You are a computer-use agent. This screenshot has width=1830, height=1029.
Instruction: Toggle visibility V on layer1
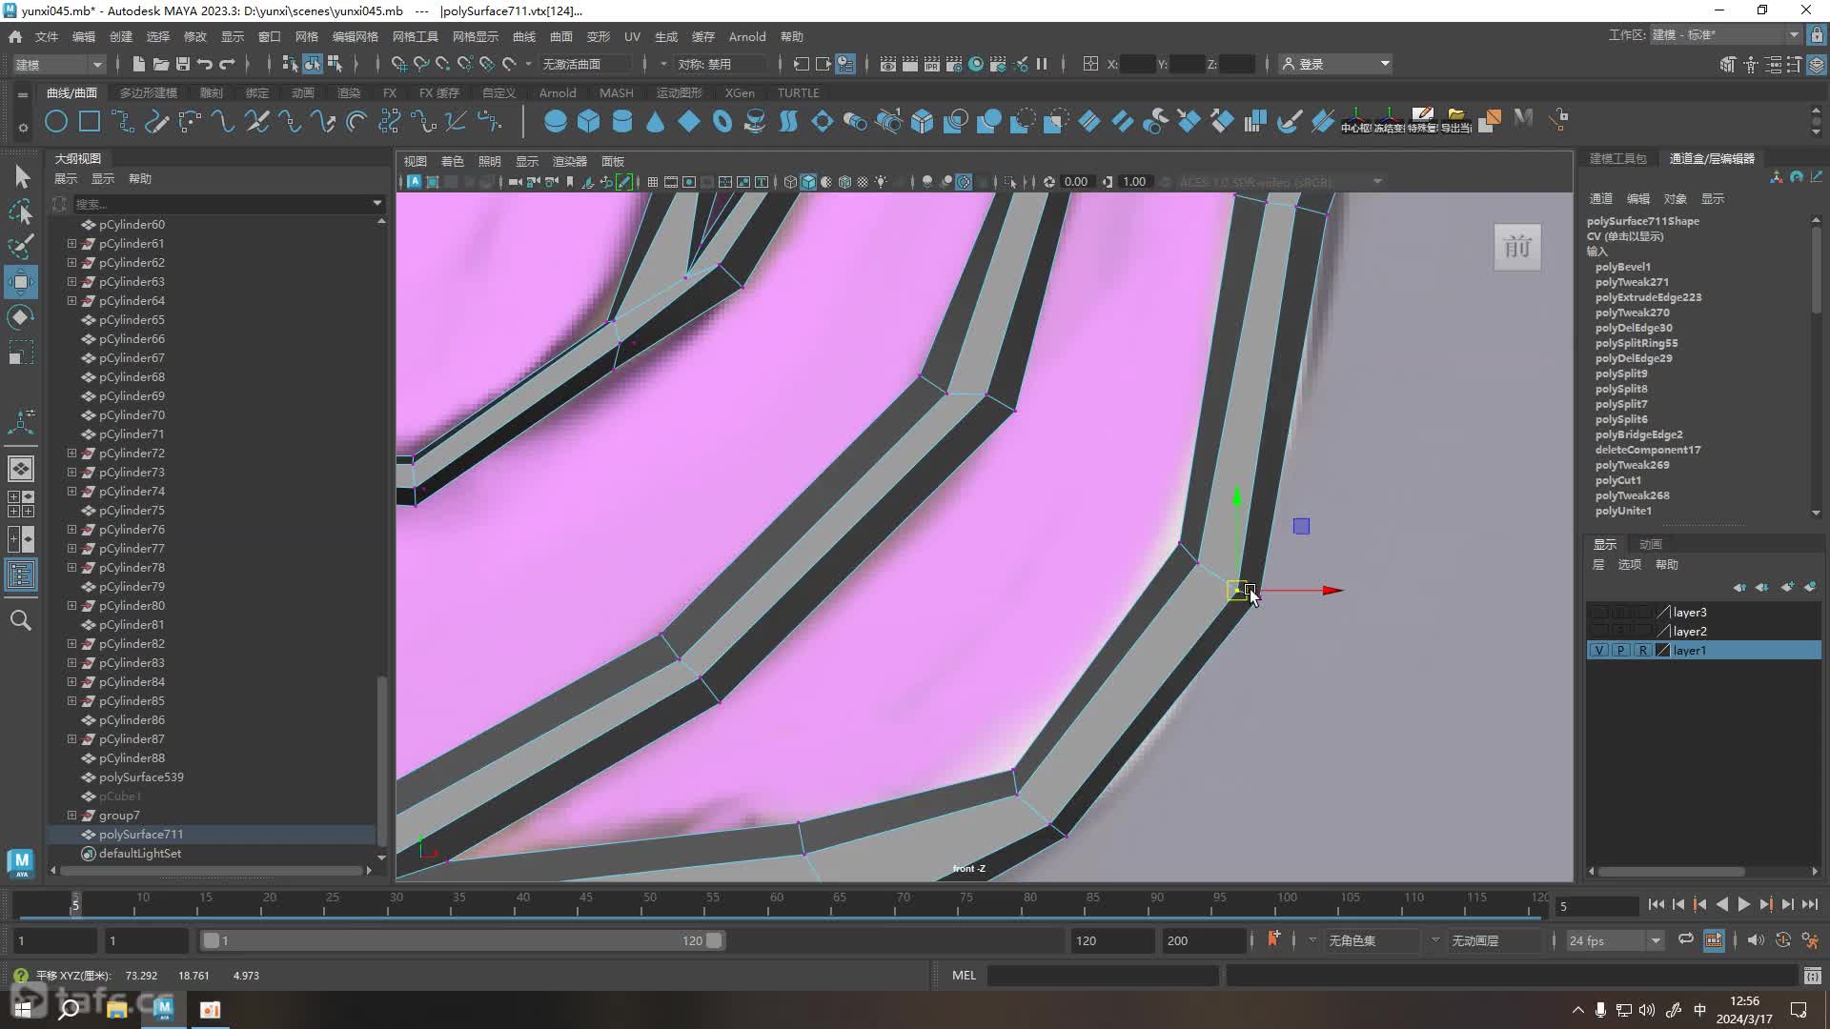click(1598, 651)
